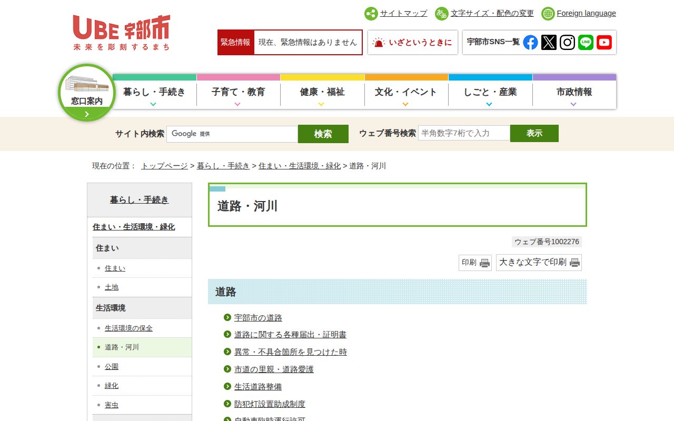Click the printer icon beside 印刷
The image size is (674, 421).
(x=484, y=263)
